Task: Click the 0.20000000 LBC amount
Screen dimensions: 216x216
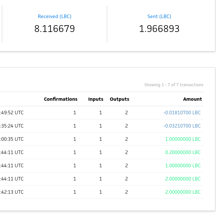Action: pos(183,152)
